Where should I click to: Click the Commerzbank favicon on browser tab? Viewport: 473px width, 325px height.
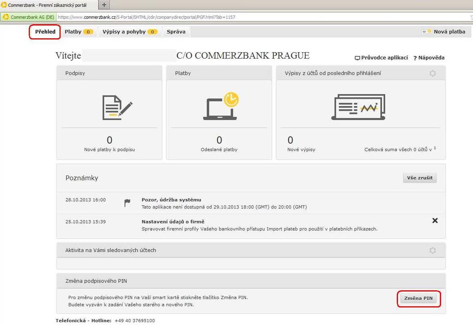pos(4,5)
